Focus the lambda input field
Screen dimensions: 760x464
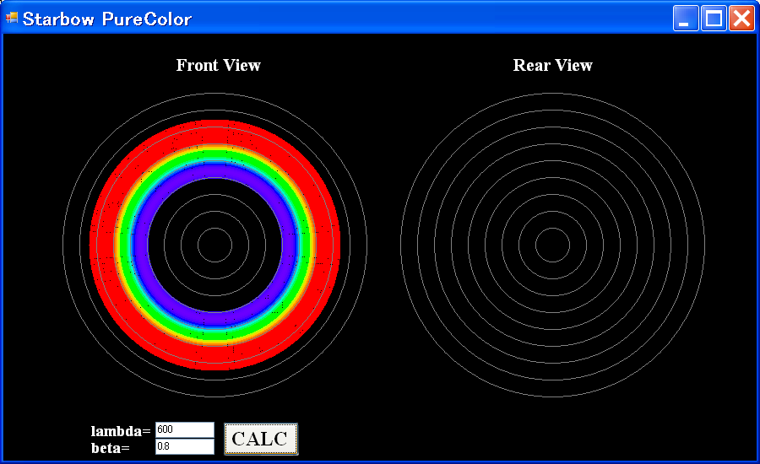[x=184, y=430]
